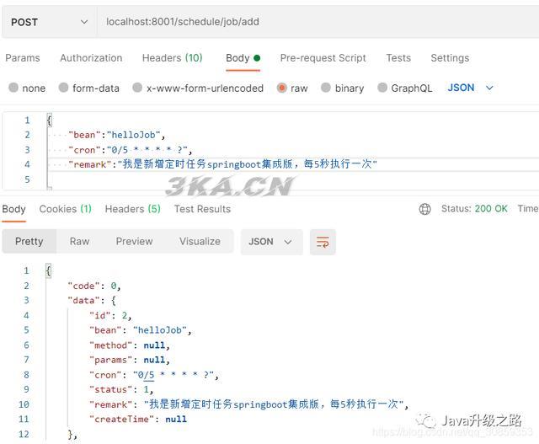
Task: Select the Preview response view
Action: click(x=134, y=242)
